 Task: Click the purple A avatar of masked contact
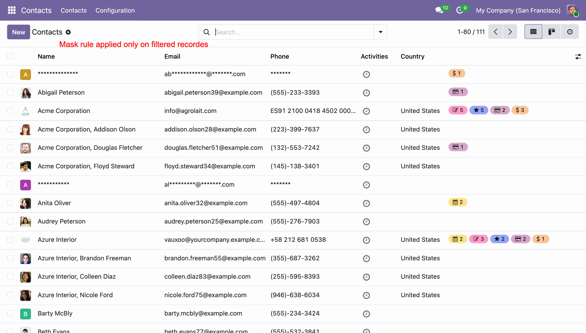pyautogui.click(x=25, y=185)
